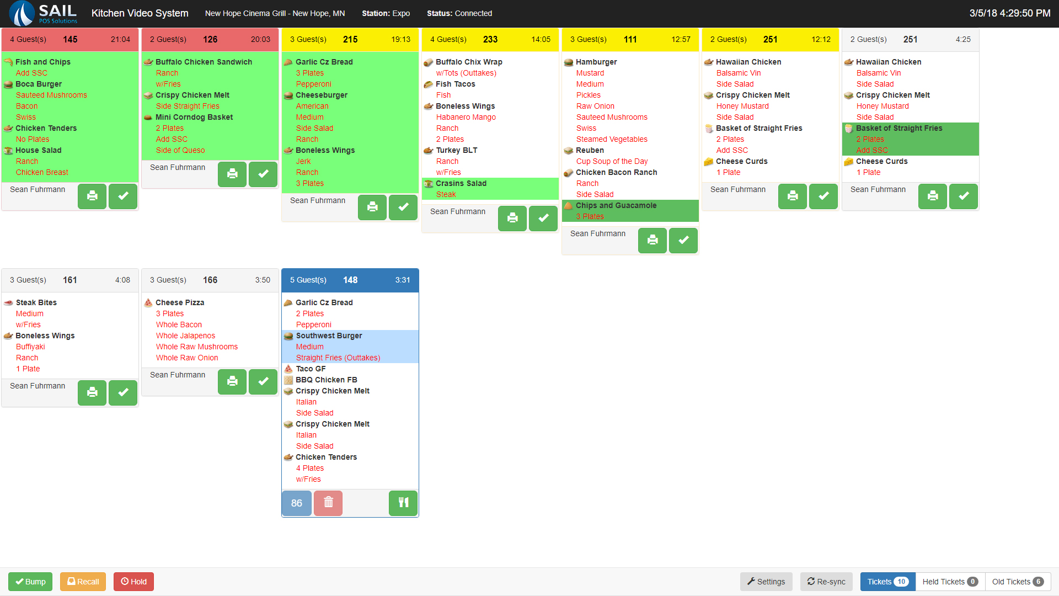Click the Re-sync button
Image resolution: width=1059 pixels, height=596 pixels.
pos(826,582)
